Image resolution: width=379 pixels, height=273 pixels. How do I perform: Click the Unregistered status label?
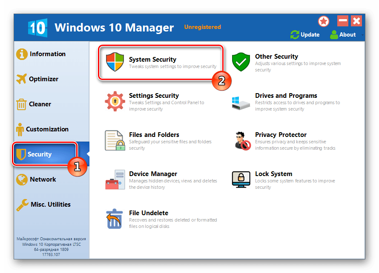pos(203,27)
